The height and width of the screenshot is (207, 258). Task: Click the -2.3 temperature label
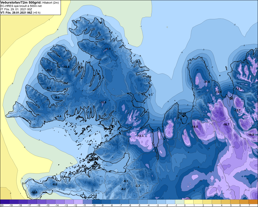138,186
